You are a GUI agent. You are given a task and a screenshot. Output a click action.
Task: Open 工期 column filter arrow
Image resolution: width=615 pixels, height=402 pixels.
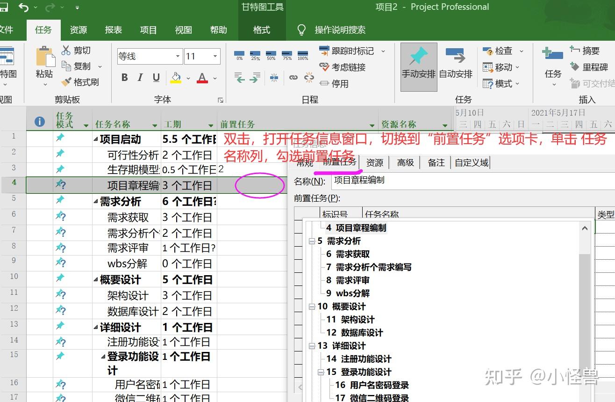[211, 125]
